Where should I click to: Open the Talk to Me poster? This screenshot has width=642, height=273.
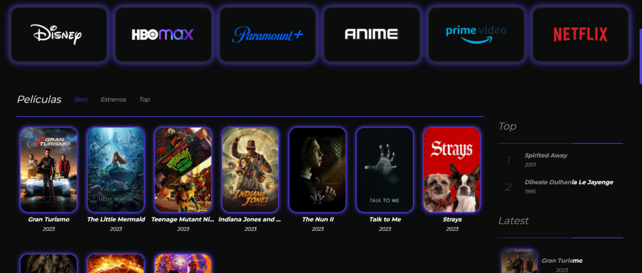(385, 170)
